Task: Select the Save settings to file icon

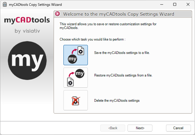Action: click(75, 55)
